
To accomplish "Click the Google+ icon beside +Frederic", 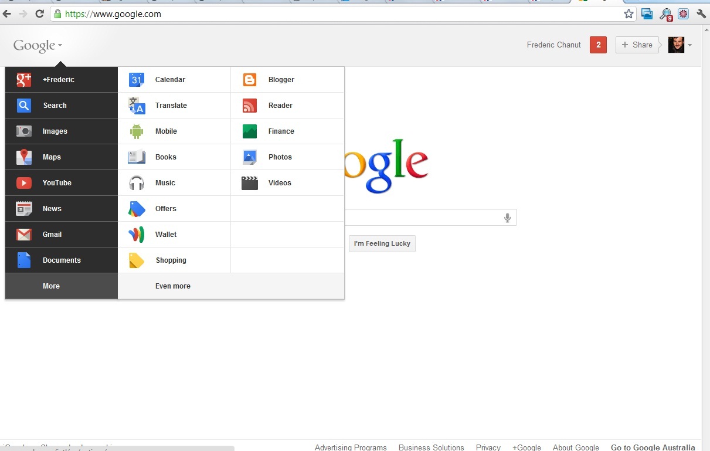I will coord(24,80).
